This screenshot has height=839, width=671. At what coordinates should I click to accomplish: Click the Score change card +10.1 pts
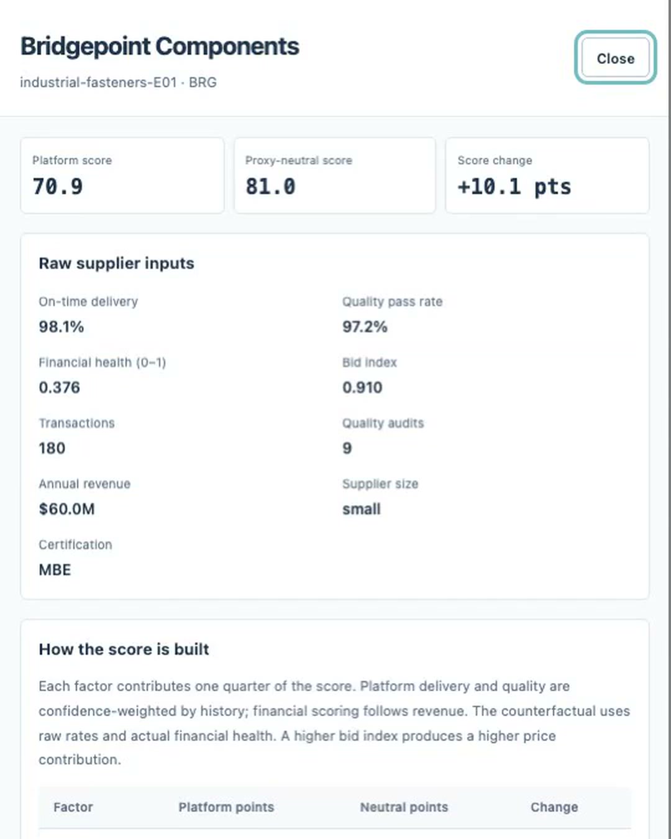click(x=547, y=175)
